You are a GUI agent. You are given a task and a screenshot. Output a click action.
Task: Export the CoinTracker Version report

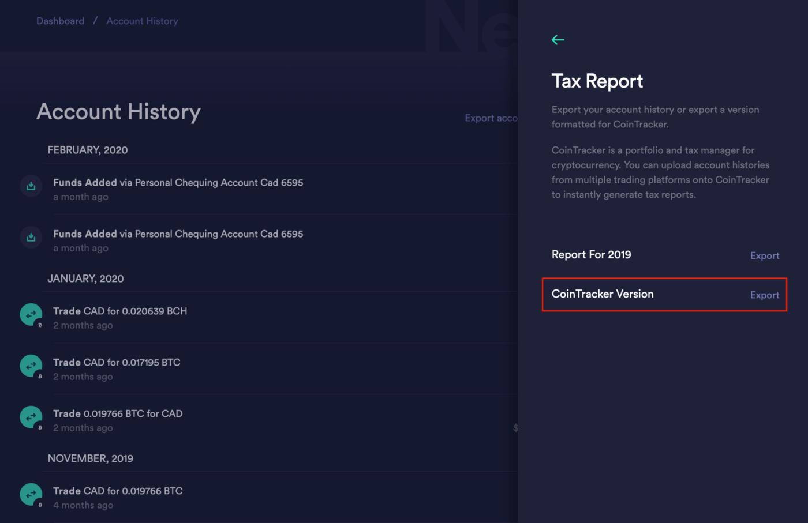click(x=765, y=295)
